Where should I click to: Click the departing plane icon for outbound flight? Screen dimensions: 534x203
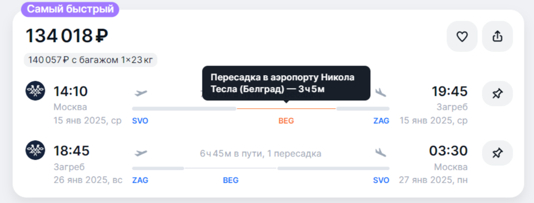141,93
